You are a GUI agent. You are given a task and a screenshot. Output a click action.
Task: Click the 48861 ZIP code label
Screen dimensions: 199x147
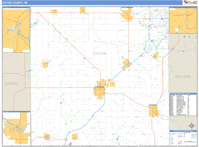[87, 14]
